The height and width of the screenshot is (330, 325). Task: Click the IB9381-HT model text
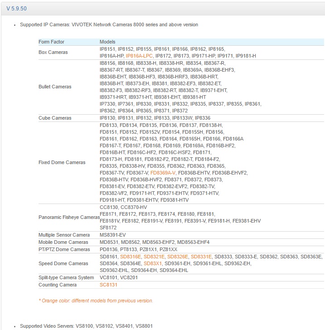pyautogui.click(x=194, y=97)
